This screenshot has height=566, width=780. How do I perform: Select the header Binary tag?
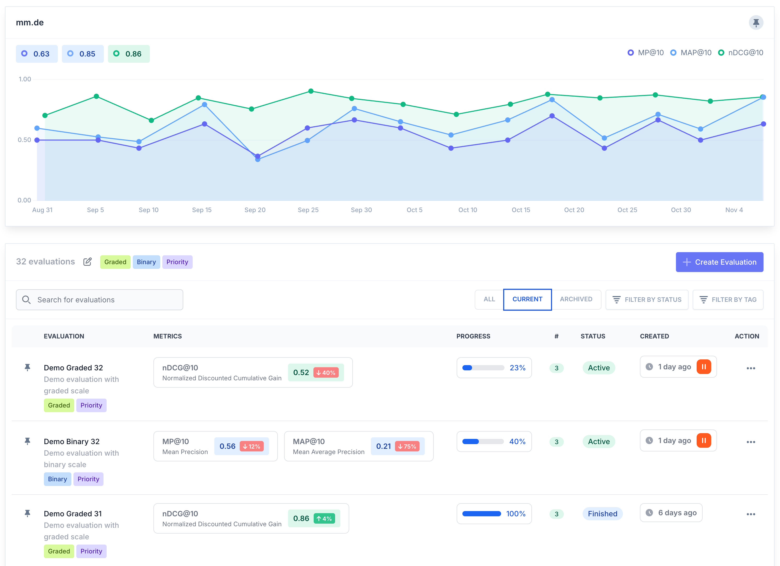coord(146,262)
